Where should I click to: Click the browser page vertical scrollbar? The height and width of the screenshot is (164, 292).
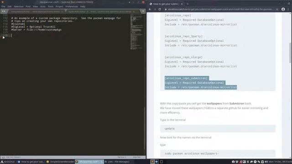click(x=290, y=53)
